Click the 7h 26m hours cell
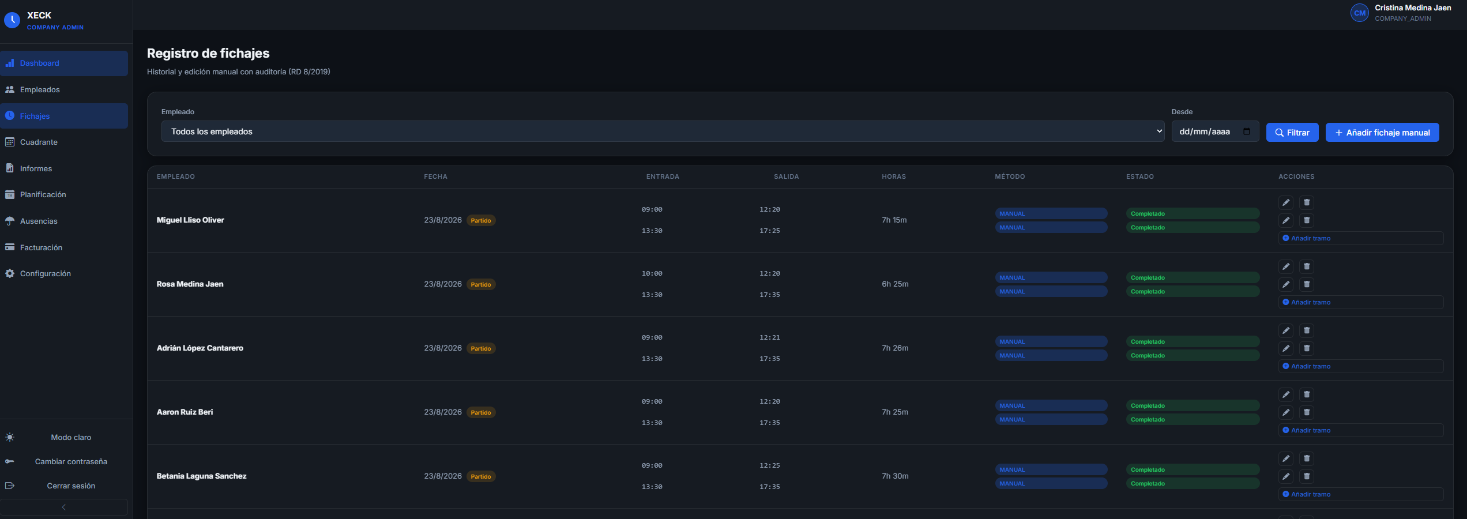 pos(895,348)
